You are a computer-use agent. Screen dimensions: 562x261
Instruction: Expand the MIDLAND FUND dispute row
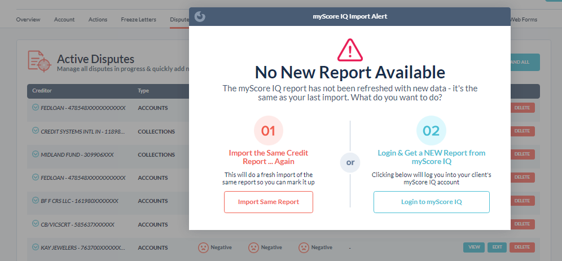[36, 154]
